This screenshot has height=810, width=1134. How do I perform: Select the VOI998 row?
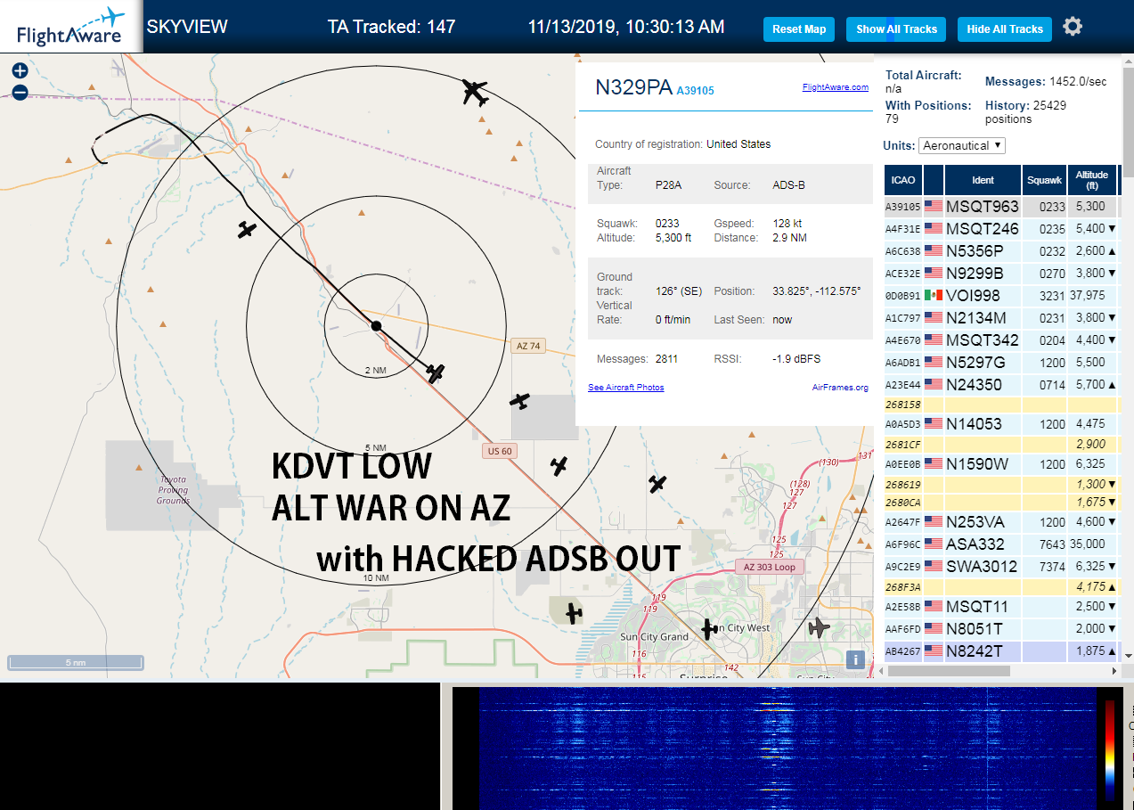tap(1001, 295)
